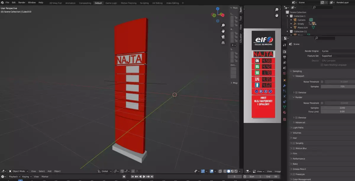Open the GScatter sidebar tab
355x181 pixels.
[241, 38]
